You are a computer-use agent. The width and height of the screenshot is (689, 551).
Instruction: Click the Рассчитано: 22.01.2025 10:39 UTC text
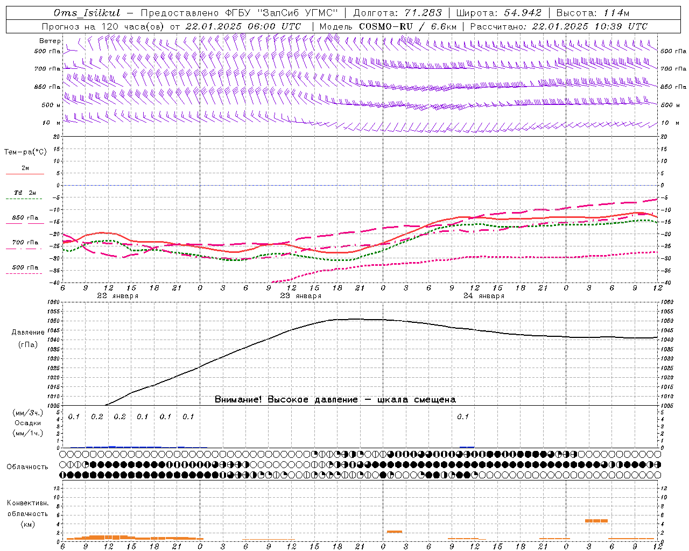(559, 26)
